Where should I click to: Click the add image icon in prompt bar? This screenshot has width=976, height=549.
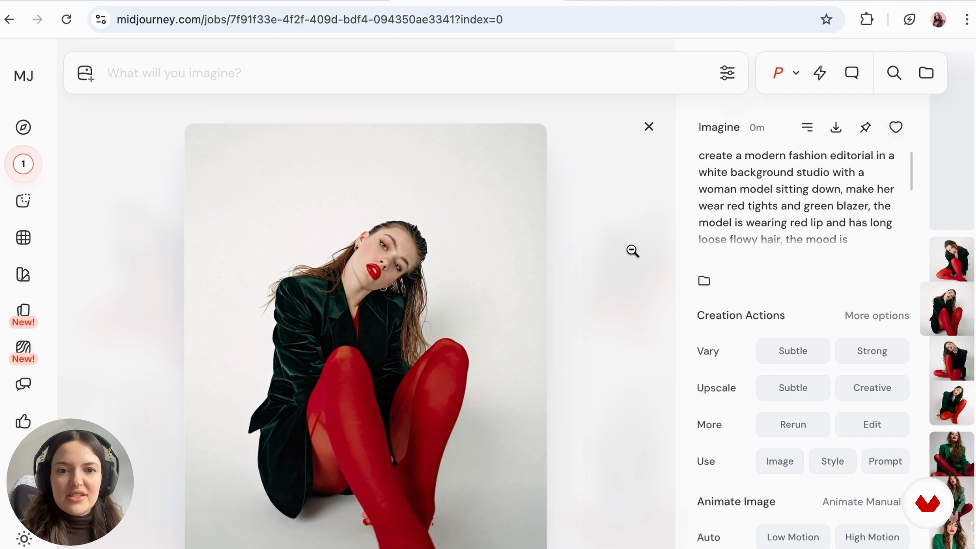point(85,73)
